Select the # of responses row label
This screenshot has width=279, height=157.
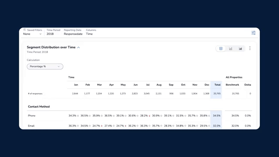tap(35, 94)
